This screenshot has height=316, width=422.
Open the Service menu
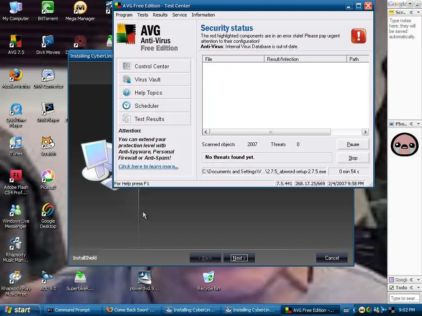tap(180, 15)
